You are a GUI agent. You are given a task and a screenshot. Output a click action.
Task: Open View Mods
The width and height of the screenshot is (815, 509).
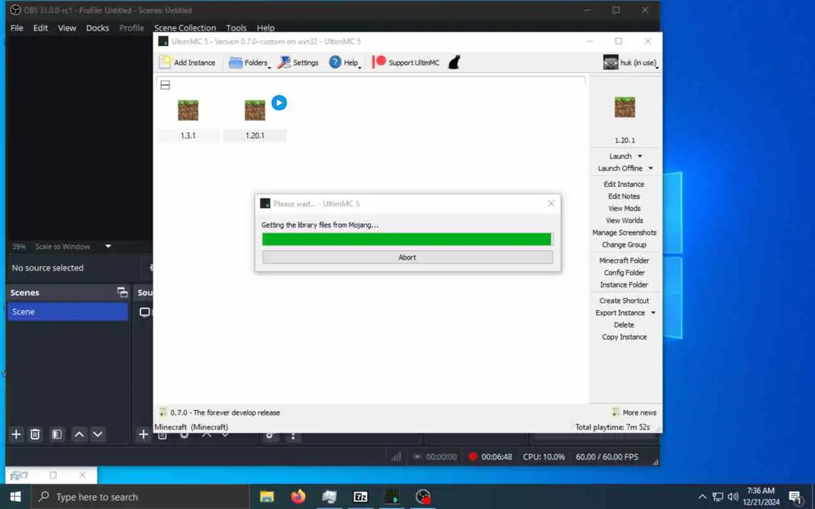pyautogui.click(x=624, y=208)
